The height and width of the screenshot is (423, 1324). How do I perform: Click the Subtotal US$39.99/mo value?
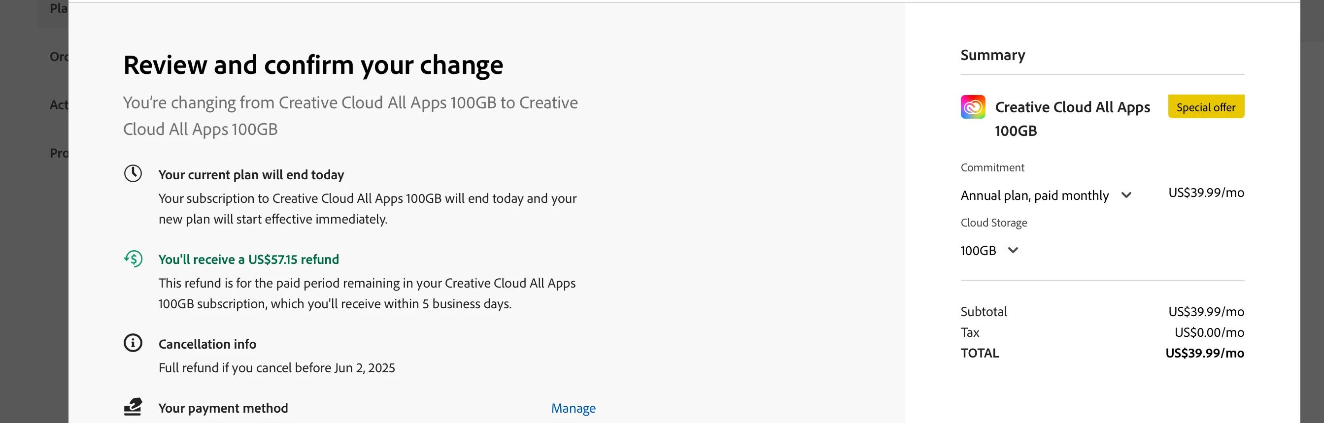(1206, 312)
